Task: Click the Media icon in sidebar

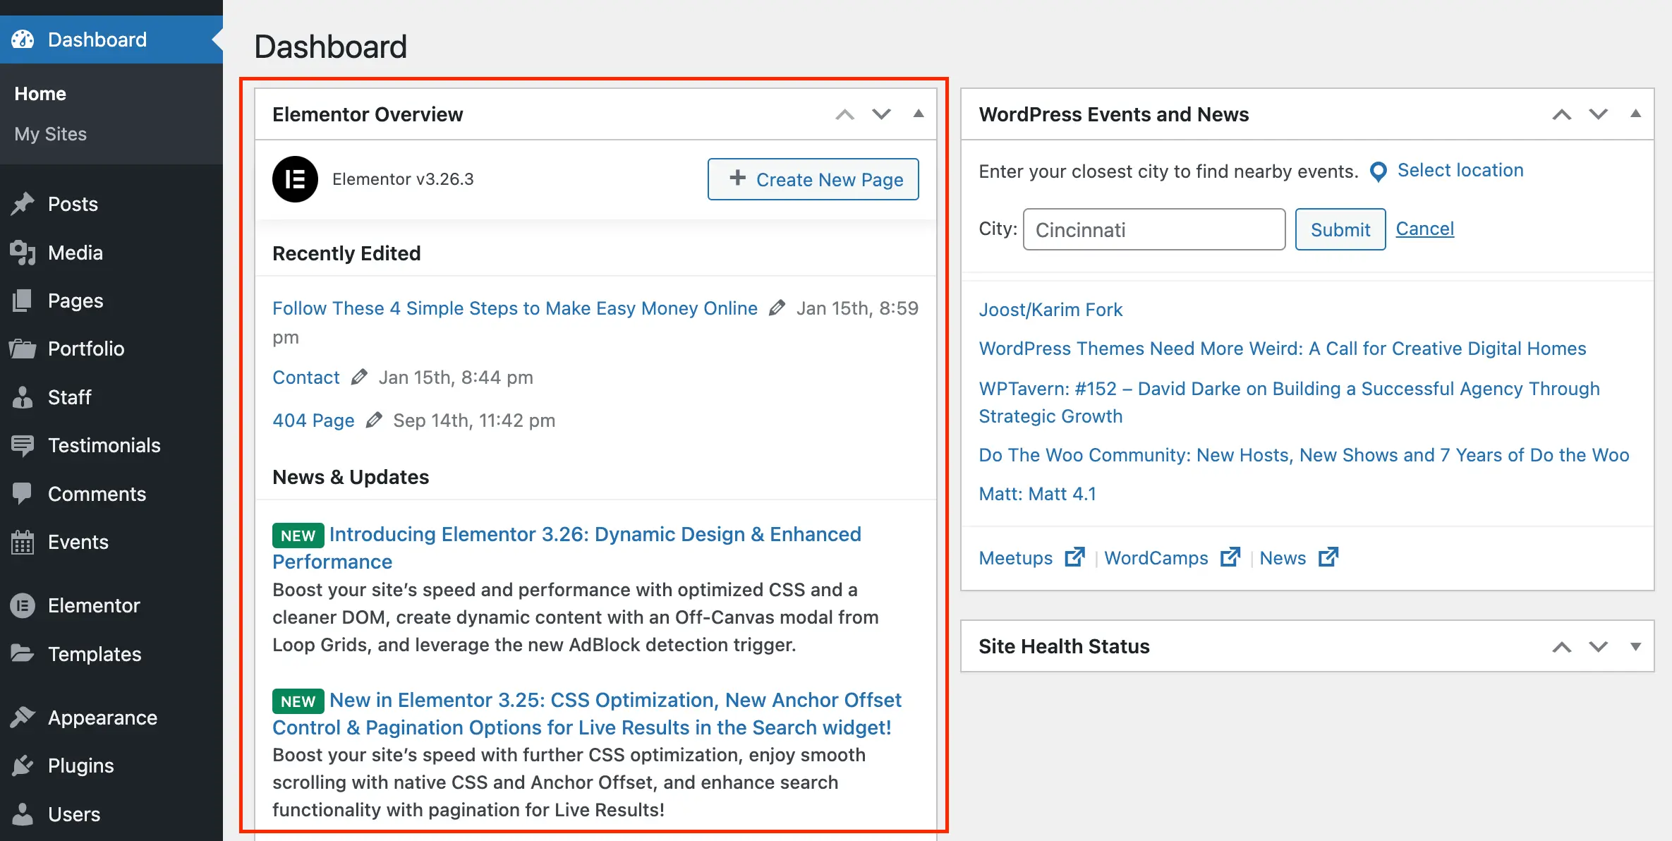Action: [23, 253]
